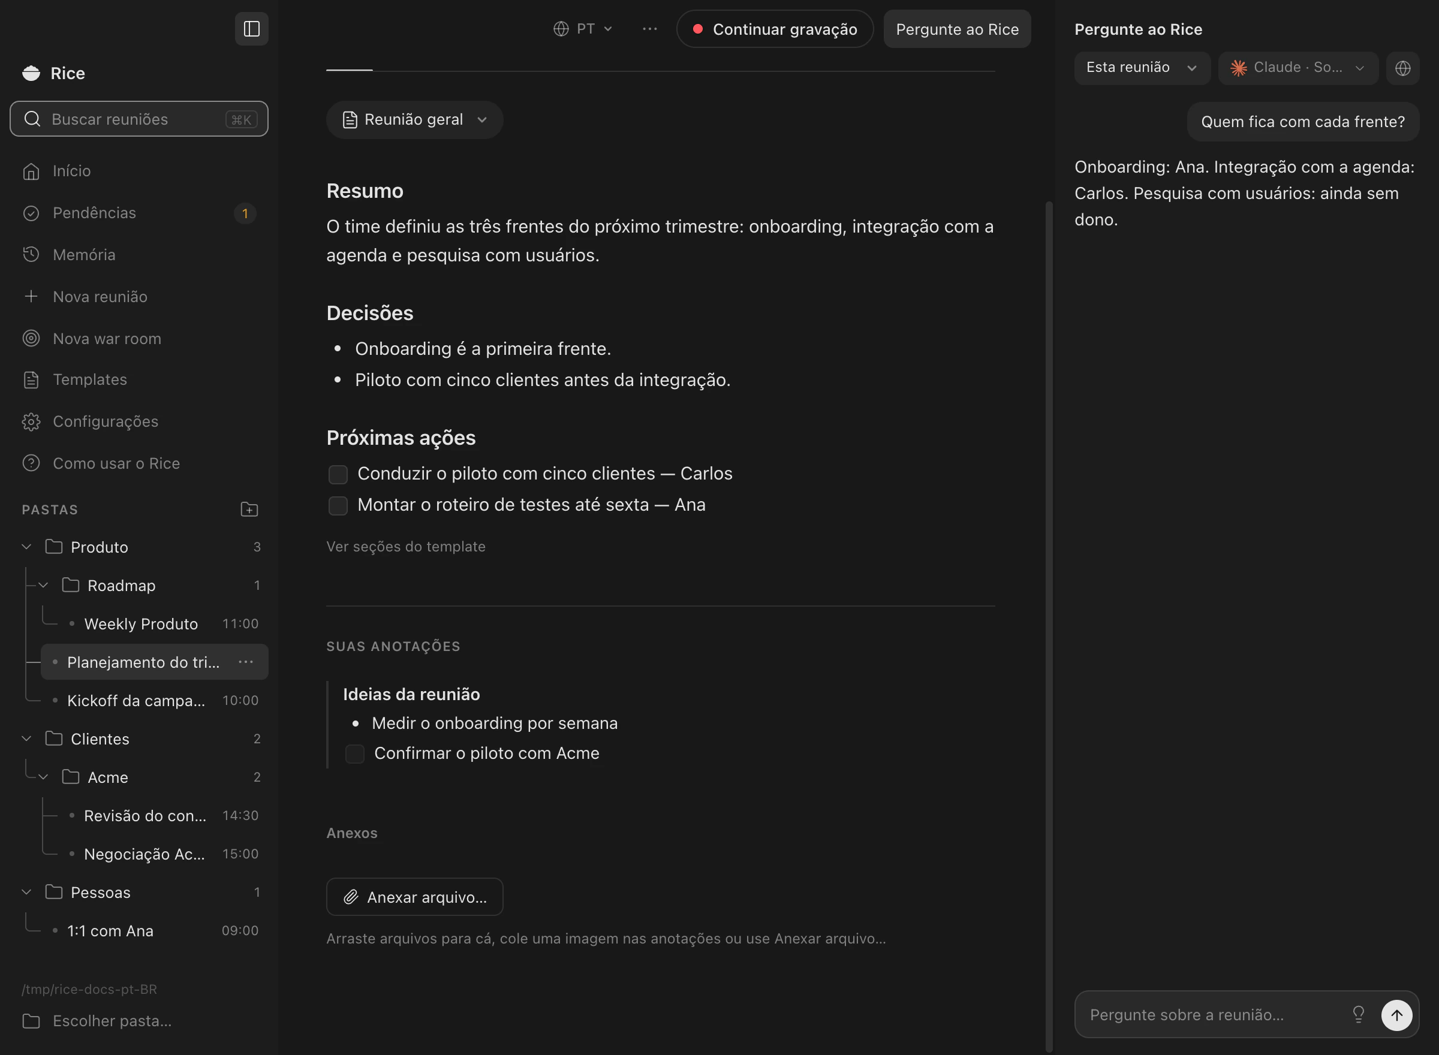The height and width of the screenshot is (1055, 1439).
Task: Open the Kickoff da campa... meeting
Action: 155,700
